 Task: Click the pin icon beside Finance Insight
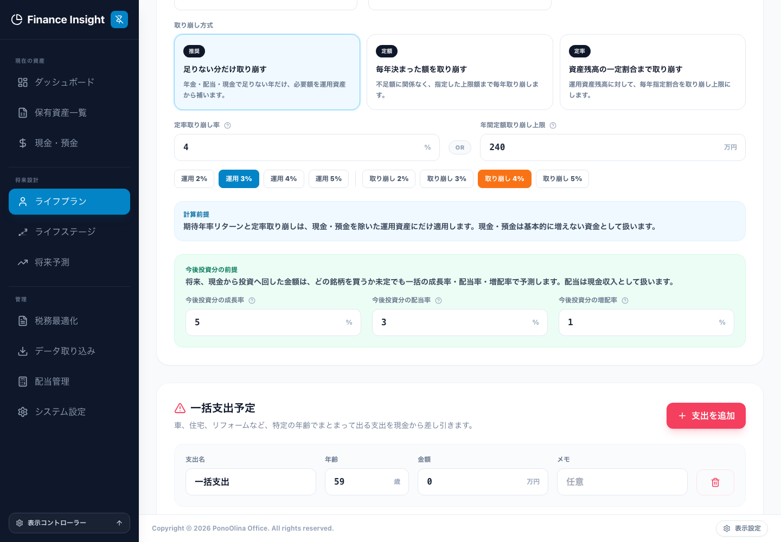pyautogui.click(x=119, y=20)
